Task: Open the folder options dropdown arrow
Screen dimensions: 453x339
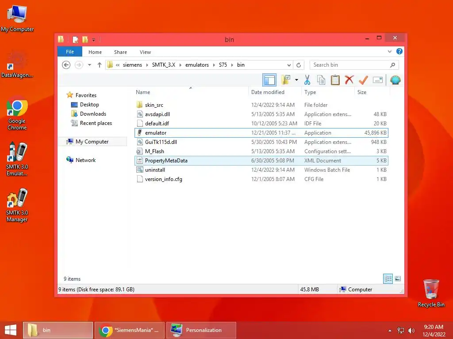Action: 296,80
